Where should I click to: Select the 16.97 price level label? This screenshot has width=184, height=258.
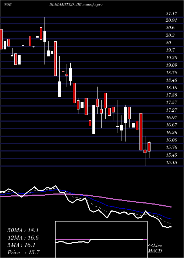(x=171, y=117)
